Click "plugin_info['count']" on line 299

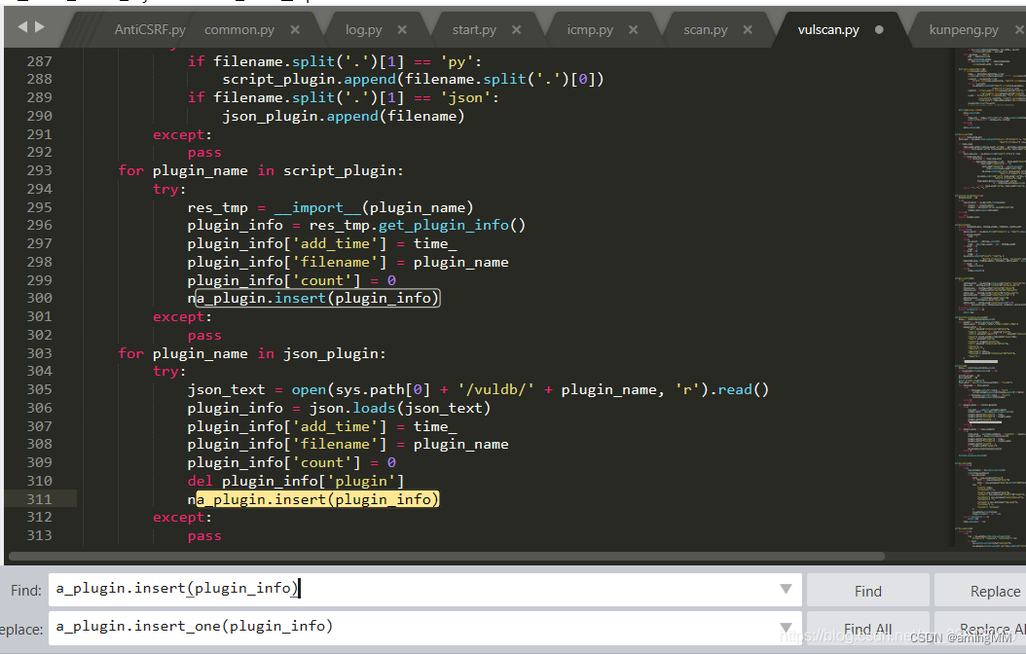274,280
